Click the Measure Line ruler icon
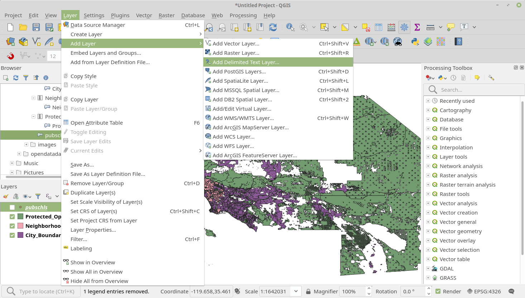This screenshot has width=525, height=298. (x=430, y=27)
